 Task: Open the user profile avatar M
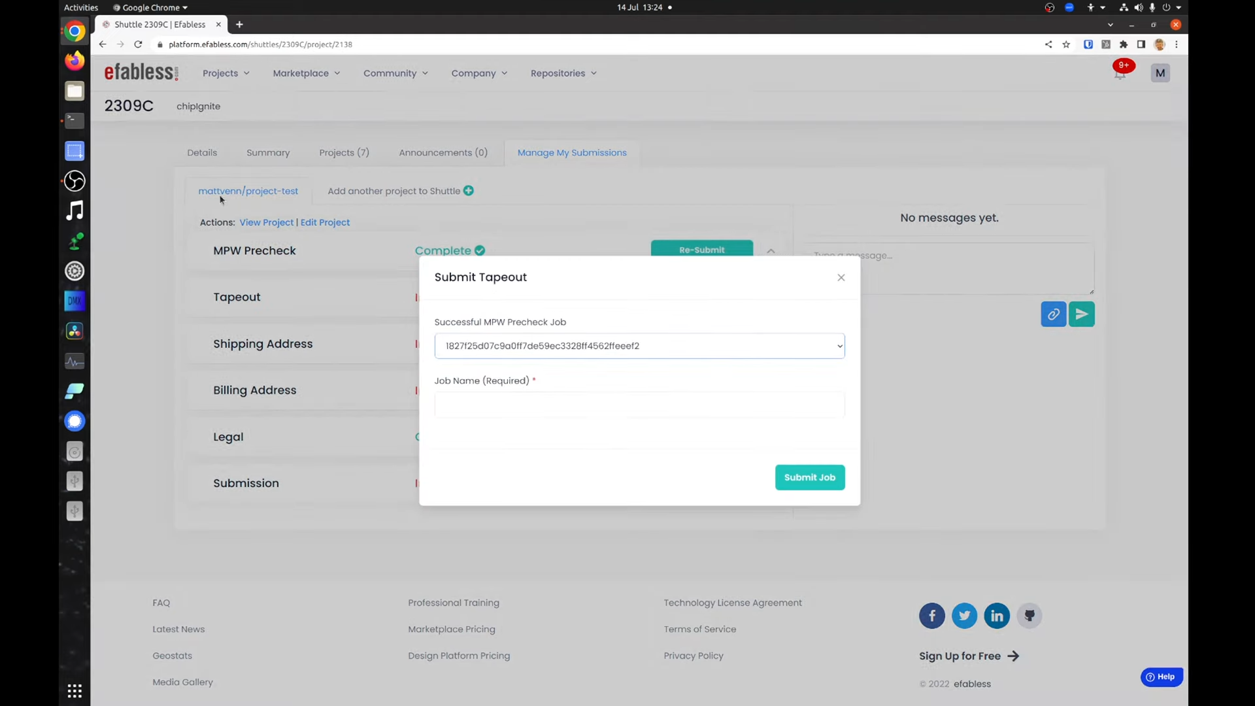pyautogui.click(x=1160, y=73)
